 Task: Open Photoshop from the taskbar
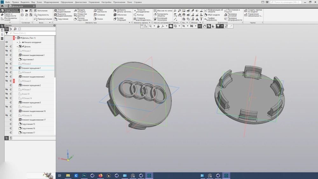click(84, 176)
